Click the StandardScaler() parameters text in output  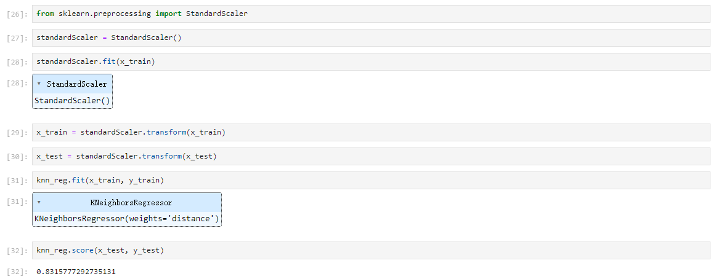pos(72,101)
